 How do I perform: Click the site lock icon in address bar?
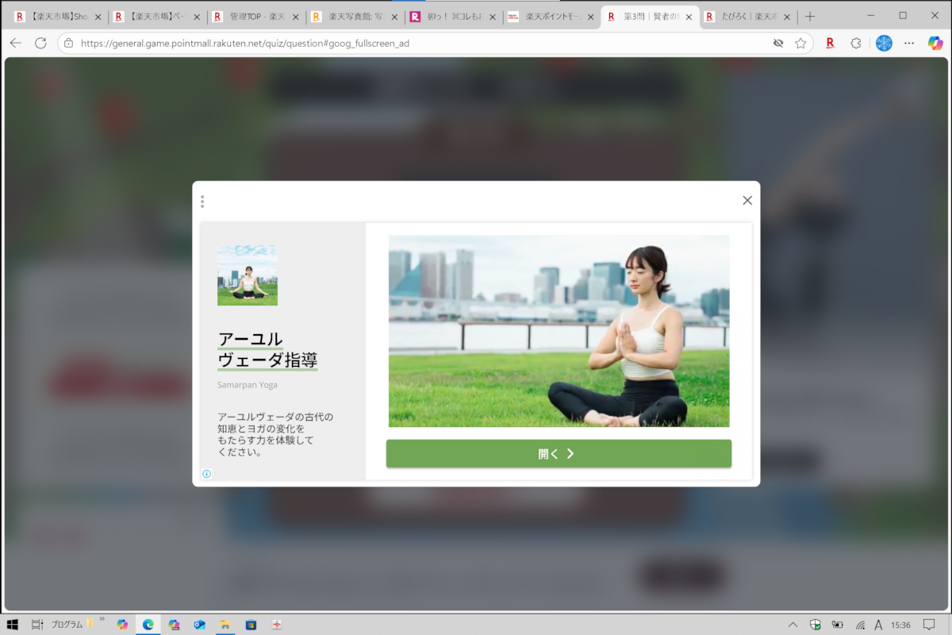coord(68,43)
